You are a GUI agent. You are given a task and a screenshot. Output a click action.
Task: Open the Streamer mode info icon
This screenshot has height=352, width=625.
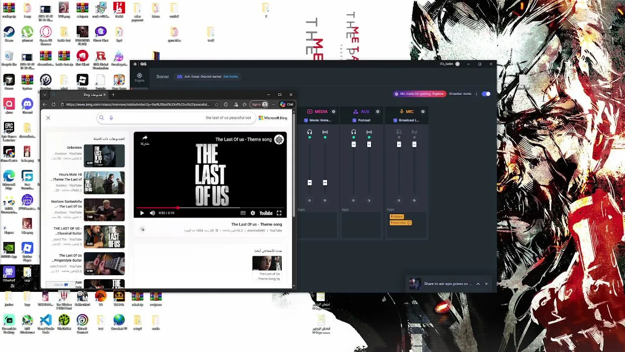tap(477, 94)
